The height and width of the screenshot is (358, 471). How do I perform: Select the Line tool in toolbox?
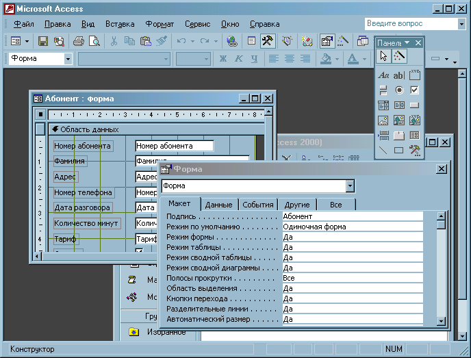click(383, 150)
